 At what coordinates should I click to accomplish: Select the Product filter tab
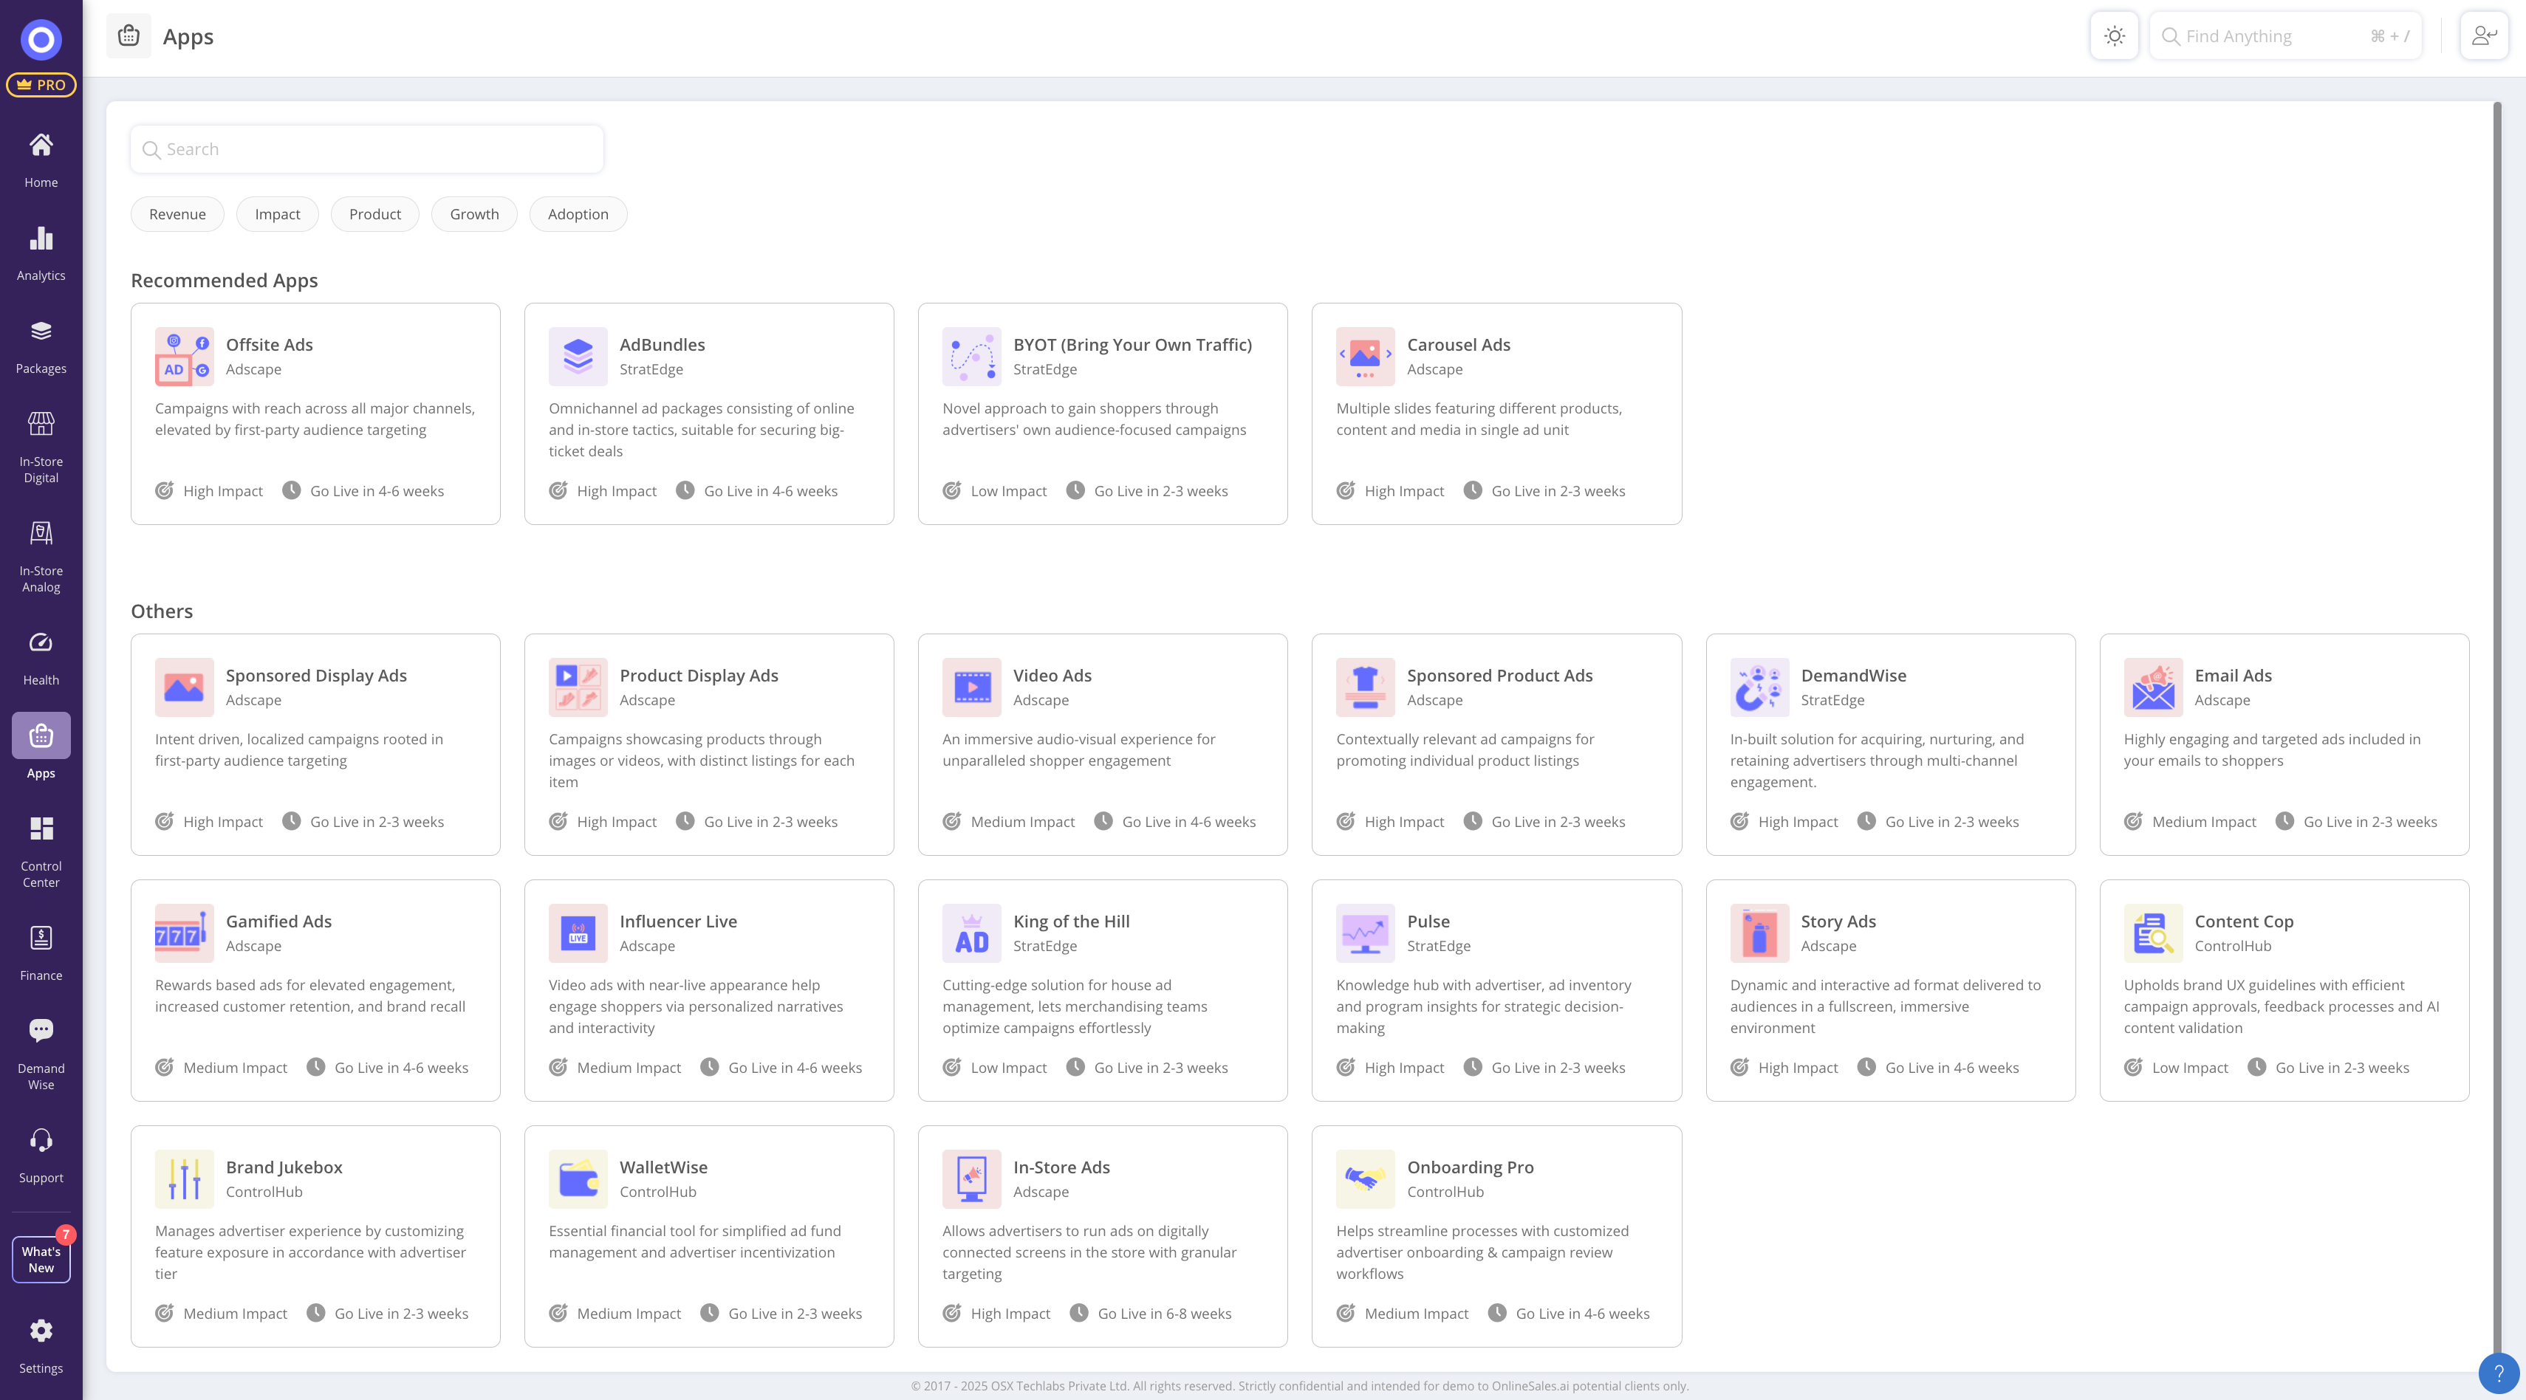pos(374,213)
